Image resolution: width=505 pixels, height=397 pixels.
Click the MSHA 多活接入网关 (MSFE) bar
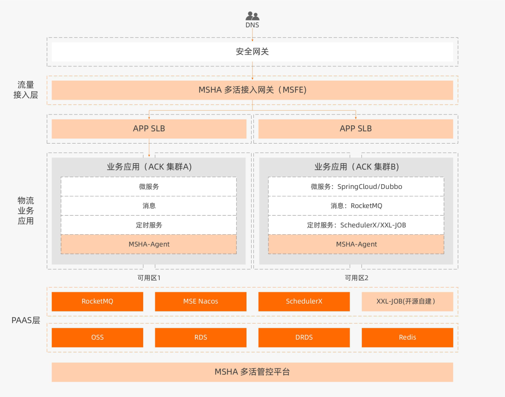point(252,90)
